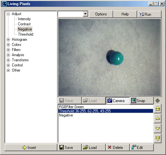Expand the Filters tree node

click(8, 50)
